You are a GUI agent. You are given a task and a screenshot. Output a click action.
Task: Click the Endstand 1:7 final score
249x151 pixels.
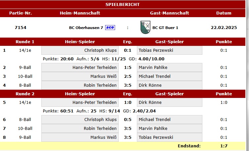224,146
